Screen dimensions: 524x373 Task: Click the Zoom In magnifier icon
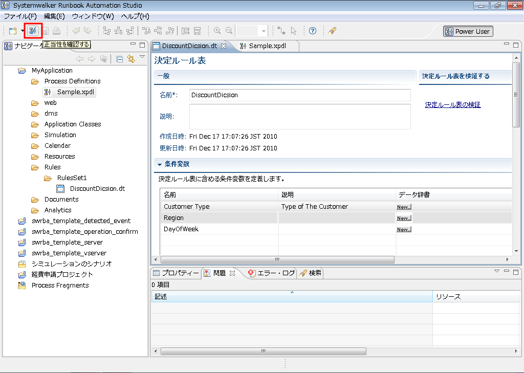[x=217, y=31]
